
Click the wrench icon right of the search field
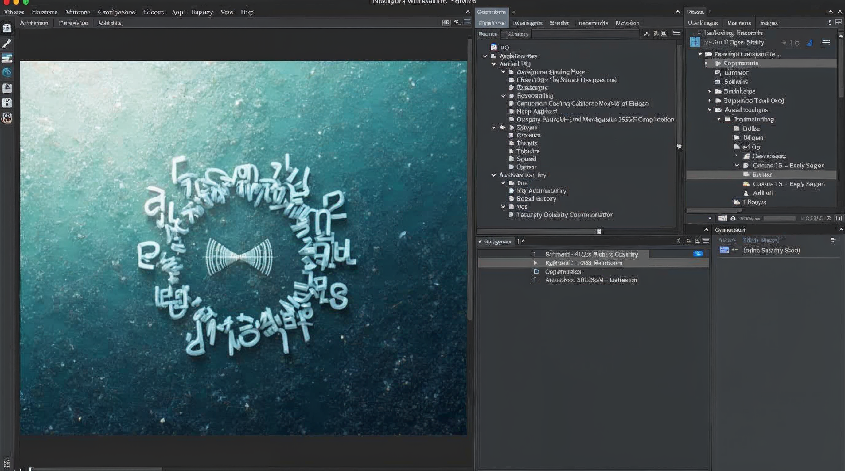coord(647,33)
